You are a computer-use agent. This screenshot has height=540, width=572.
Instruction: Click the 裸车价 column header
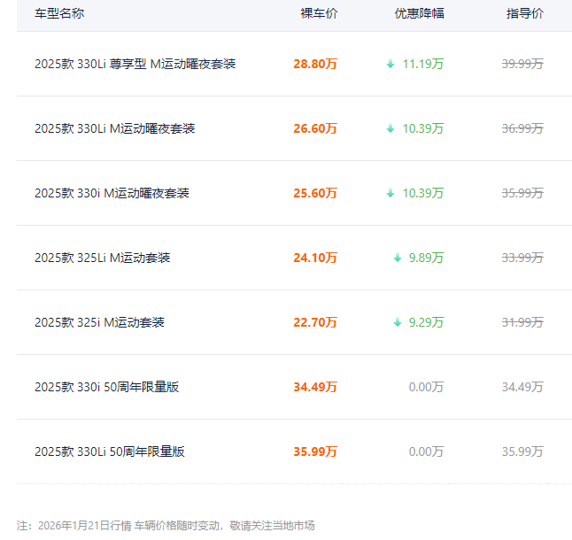[319, 14]
